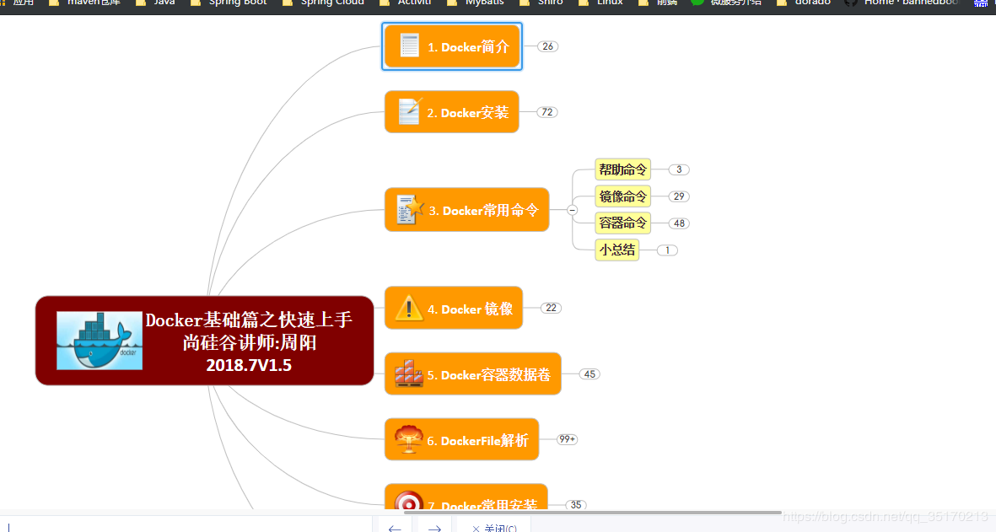Click the warning triangle icon on Docker 镜像
Screen dimensions: 996x532
click(x=409, y=307)
